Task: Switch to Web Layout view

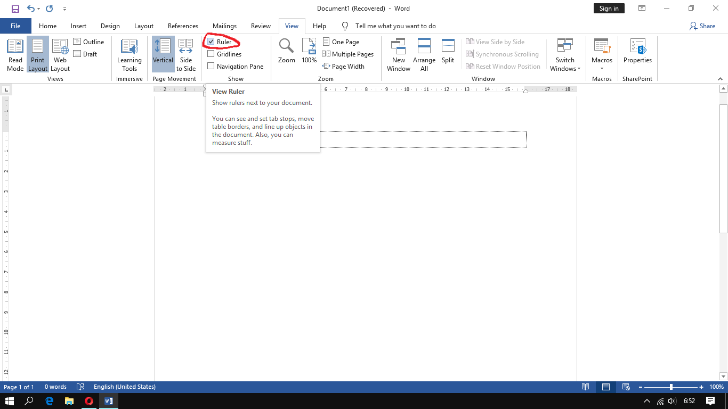Action: click(60, 54)
